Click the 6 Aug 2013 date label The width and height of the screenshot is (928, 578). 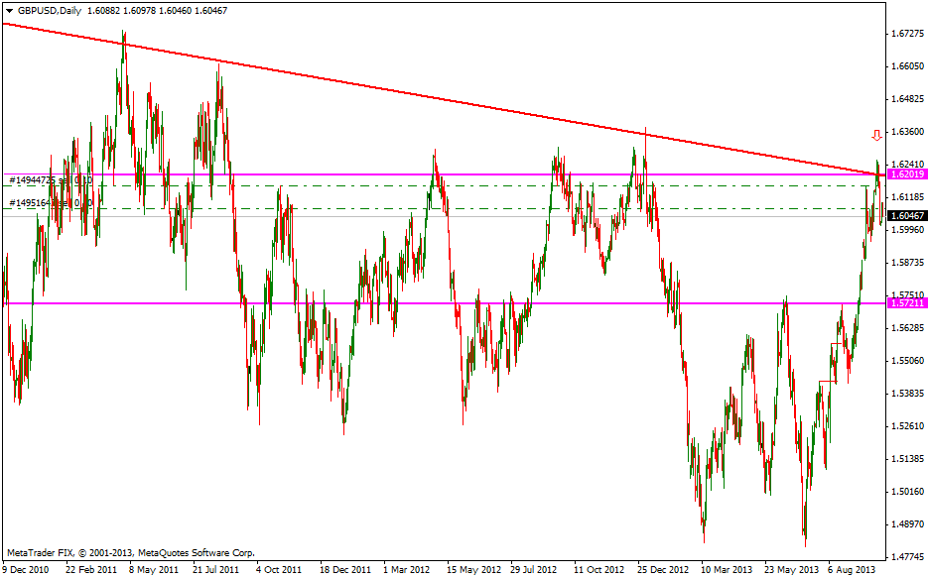[x=852, y=570]
